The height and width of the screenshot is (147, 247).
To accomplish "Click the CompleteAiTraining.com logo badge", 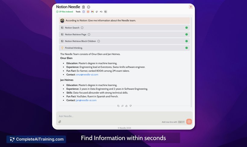I will [36, 139].
